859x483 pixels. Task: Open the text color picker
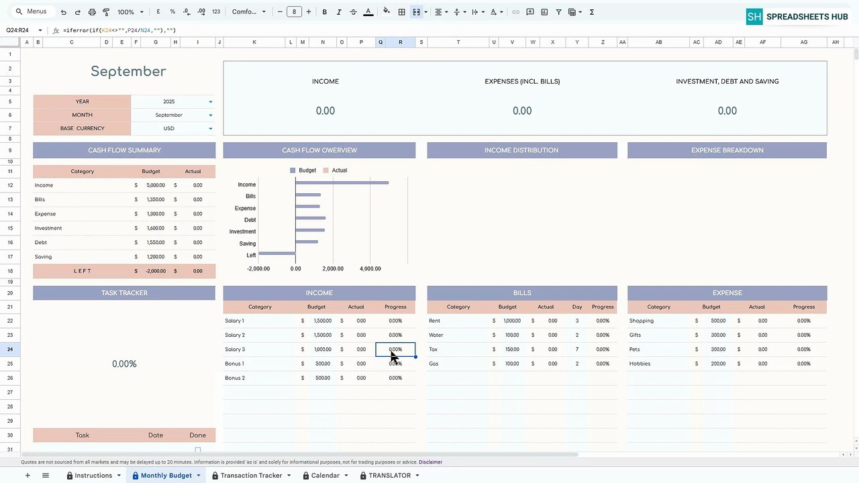pos(368,12)
